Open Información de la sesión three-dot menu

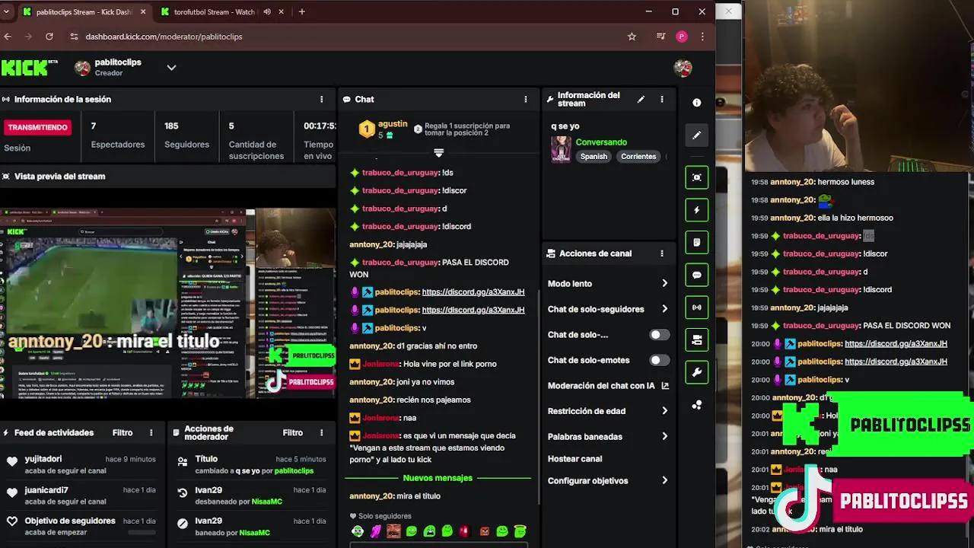[321, 99]
